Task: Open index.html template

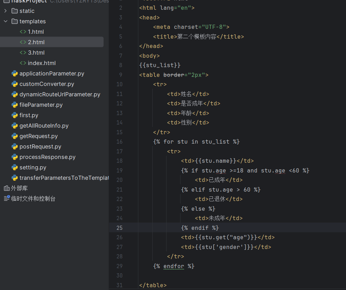Action: pos(42,63)
